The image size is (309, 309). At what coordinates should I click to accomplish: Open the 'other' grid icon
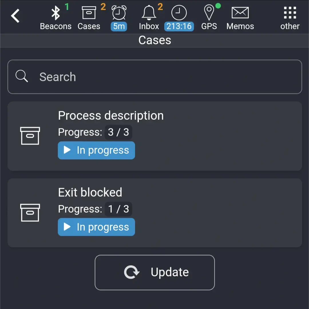tap(289, 12)
